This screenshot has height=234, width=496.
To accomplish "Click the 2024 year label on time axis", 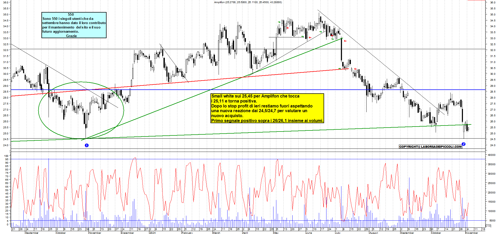I will (x=152, y=233).
